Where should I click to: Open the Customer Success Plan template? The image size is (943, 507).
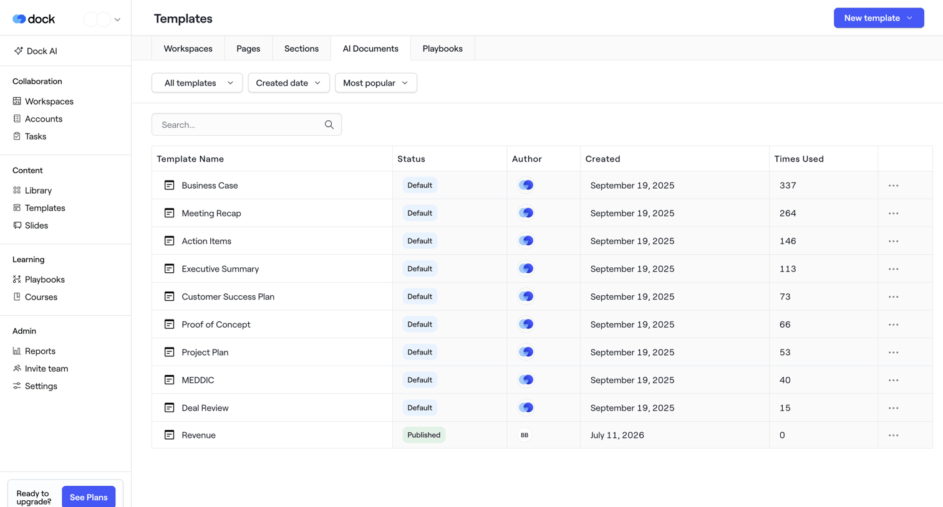[228, 296]
